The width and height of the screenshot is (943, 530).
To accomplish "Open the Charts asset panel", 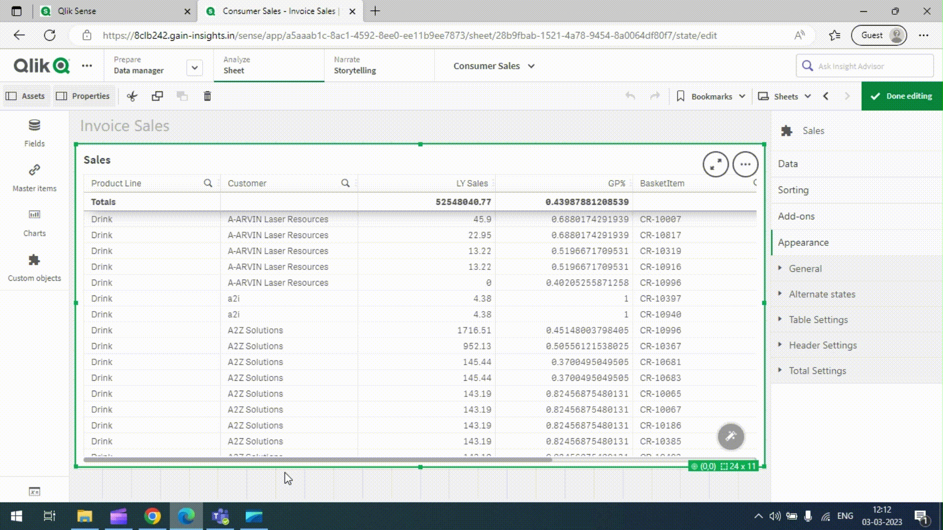I will (x=34, y=223).
